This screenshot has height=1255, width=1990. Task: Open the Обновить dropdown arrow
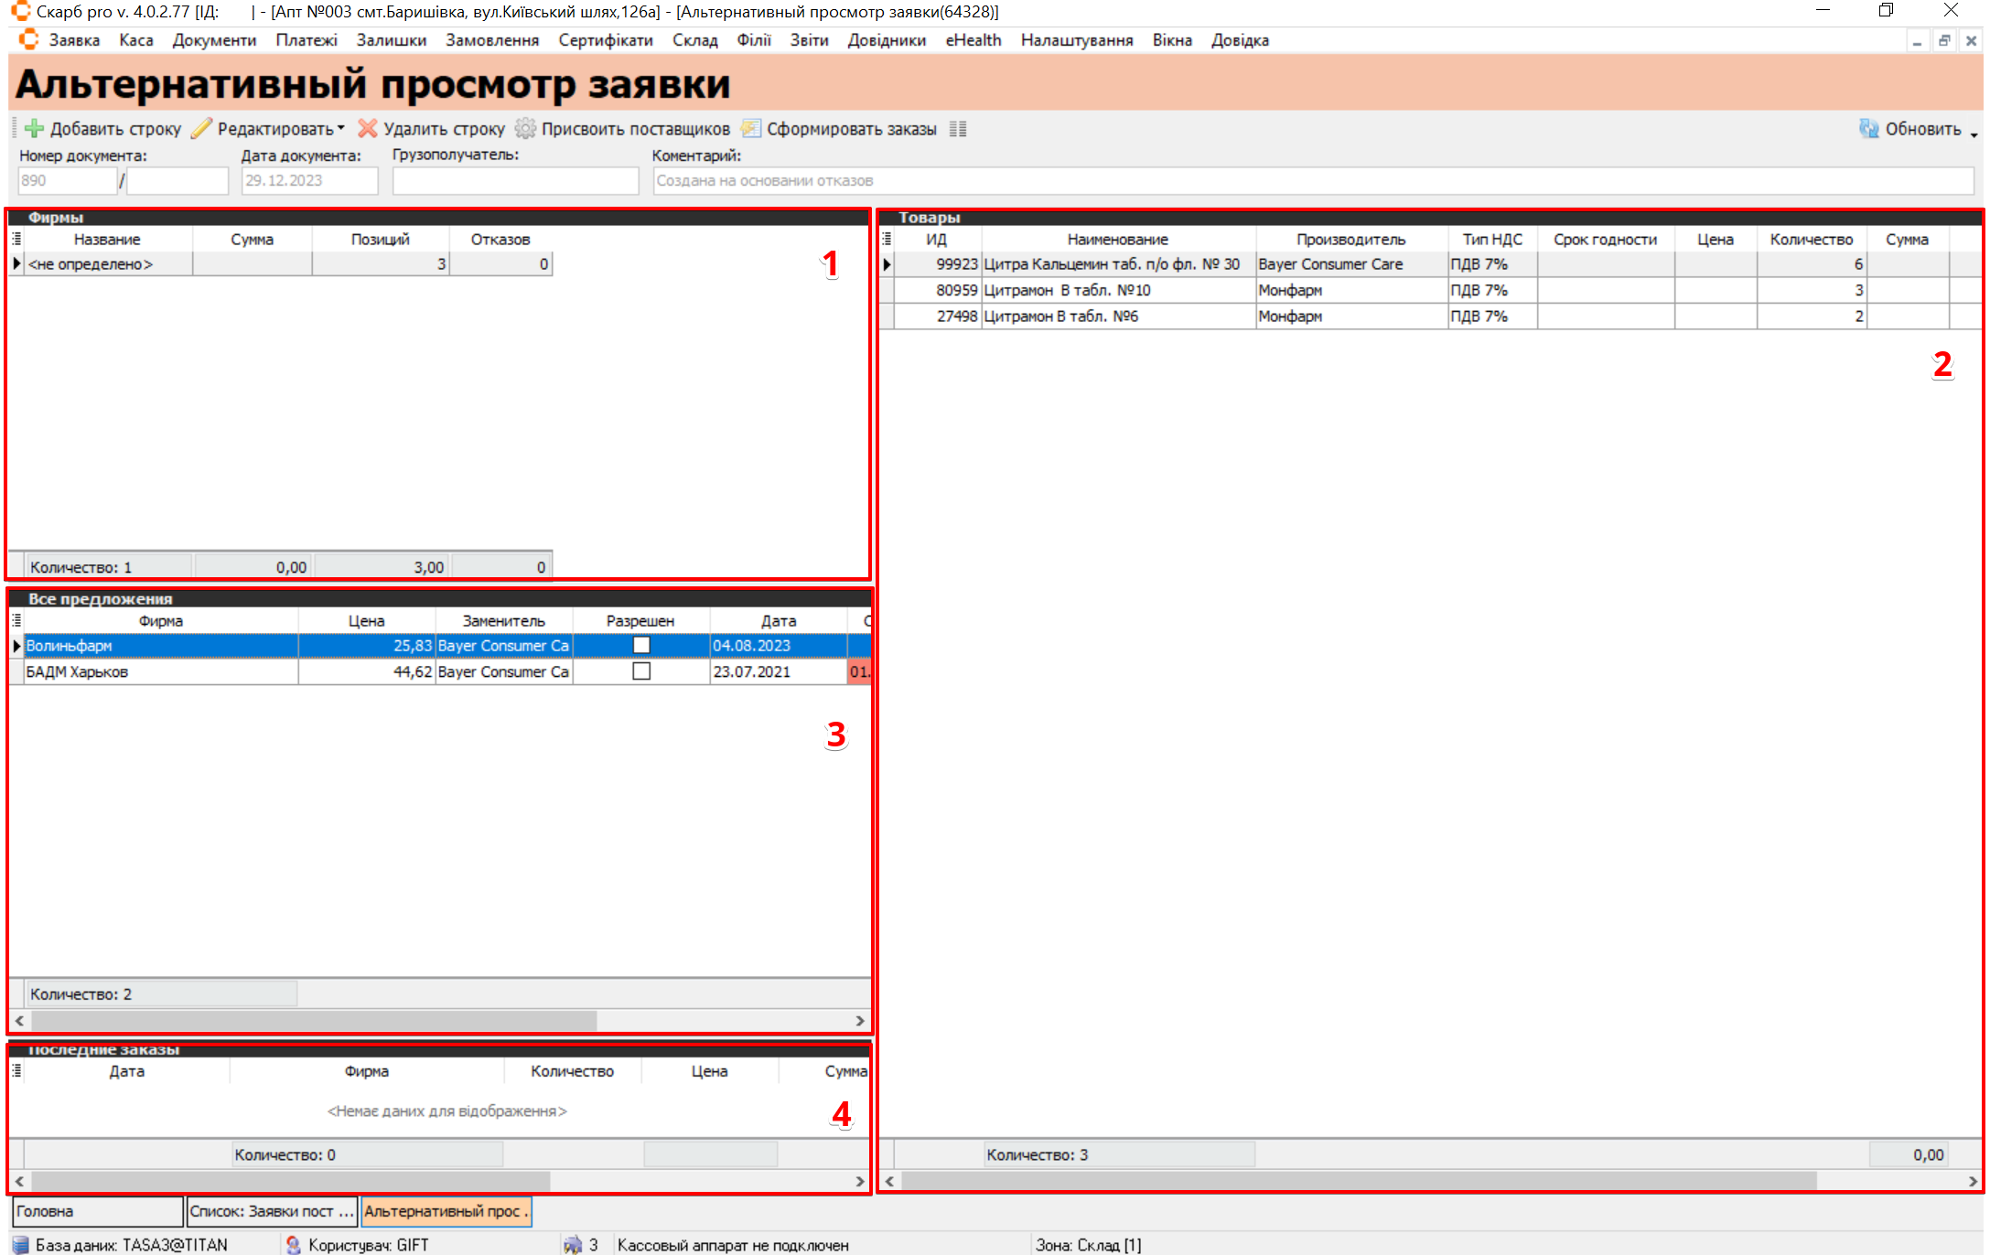[1974, 134]
